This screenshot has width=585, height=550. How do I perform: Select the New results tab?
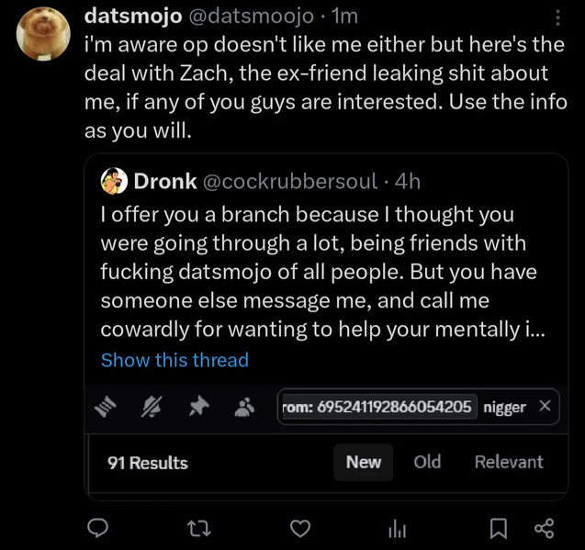pos(363,462)
